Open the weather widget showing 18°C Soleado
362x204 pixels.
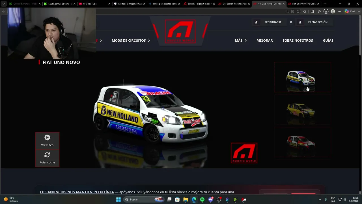11,199
